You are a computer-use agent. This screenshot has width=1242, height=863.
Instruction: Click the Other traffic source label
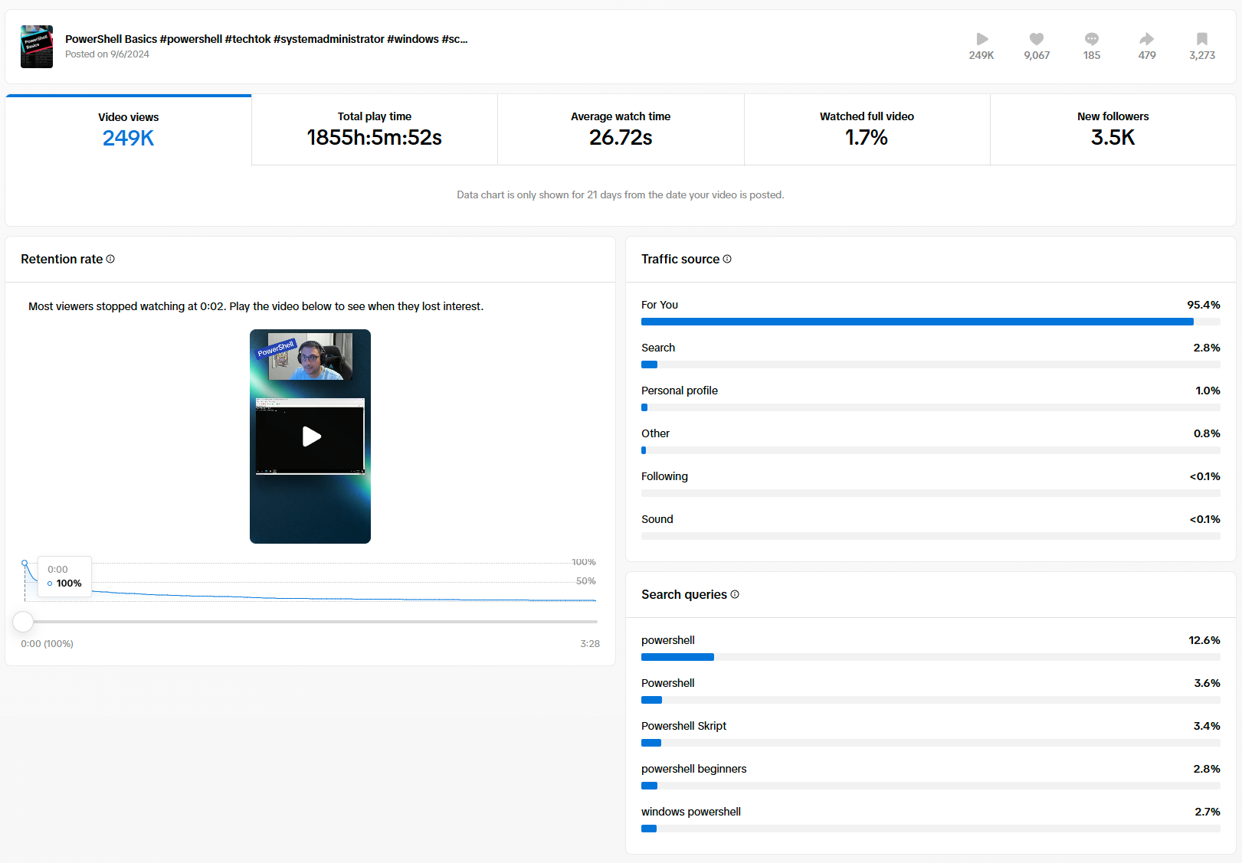point(655,433)
